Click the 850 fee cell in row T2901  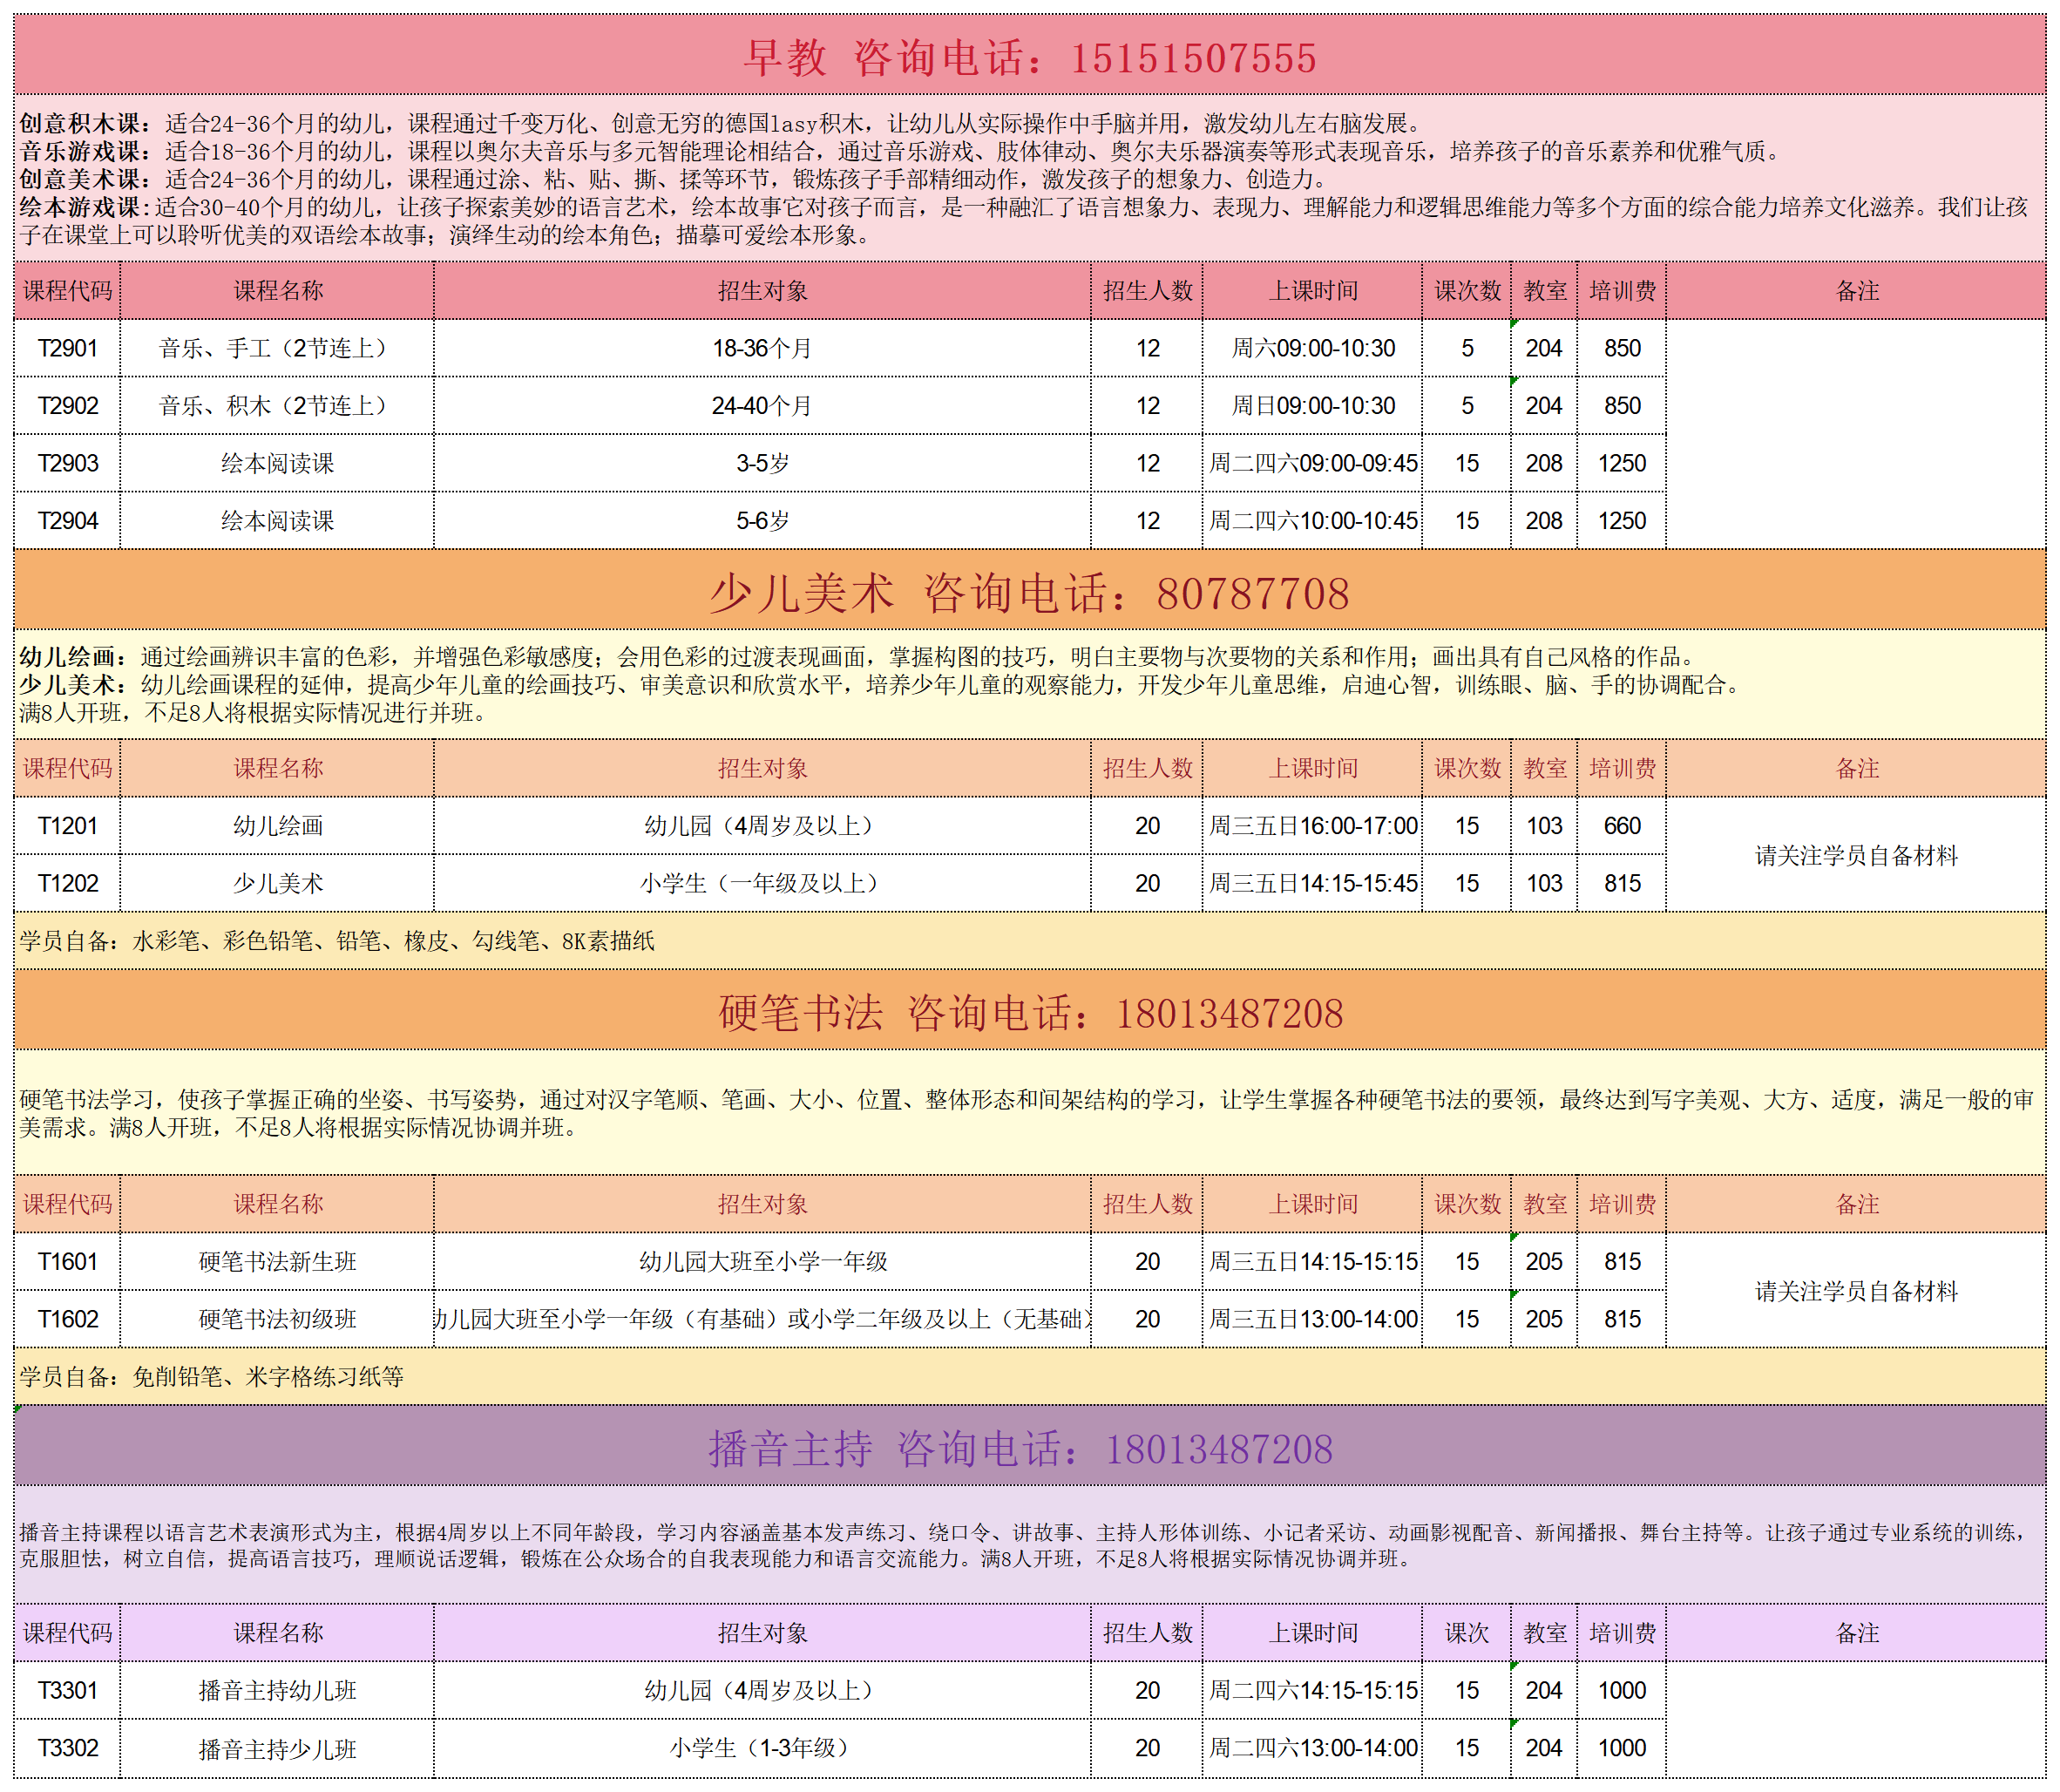click(1623, 348)
